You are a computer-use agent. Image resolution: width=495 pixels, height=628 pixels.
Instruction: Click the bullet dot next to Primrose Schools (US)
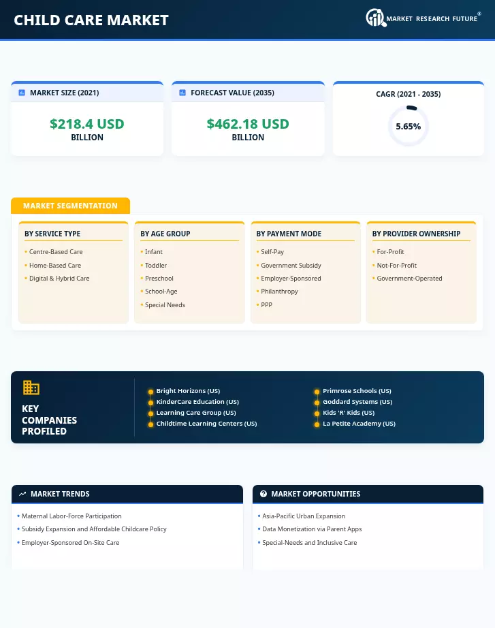point(317,392)
